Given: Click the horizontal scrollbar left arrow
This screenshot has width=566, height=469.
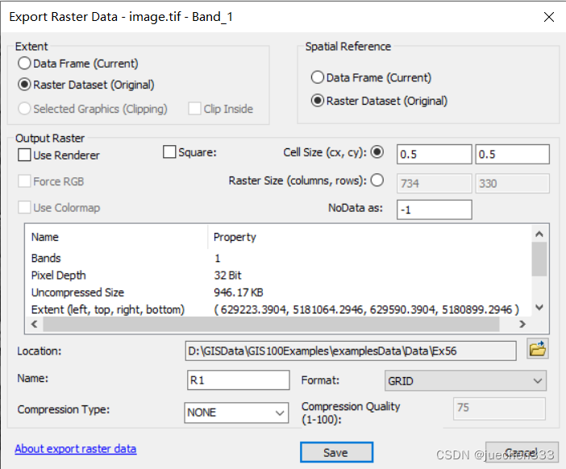Looking at the screenshot, I should pos(35,324).
